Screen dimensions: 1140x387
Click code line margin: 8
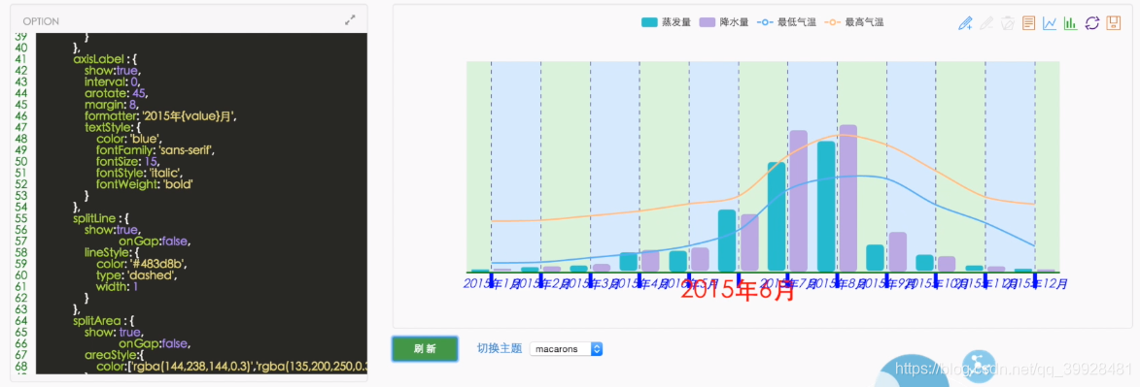pyautogui.click(x=111, y=105)
